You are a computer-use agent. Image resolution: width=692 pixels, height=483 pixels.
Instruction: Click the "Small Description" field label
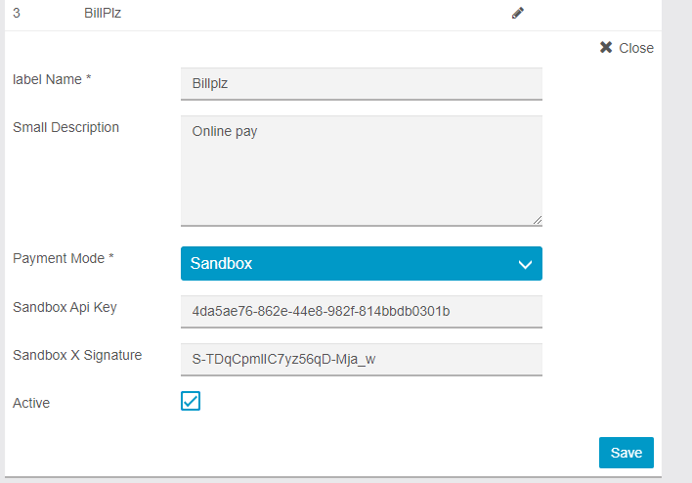pyautogui.click(x=65, y=127)
